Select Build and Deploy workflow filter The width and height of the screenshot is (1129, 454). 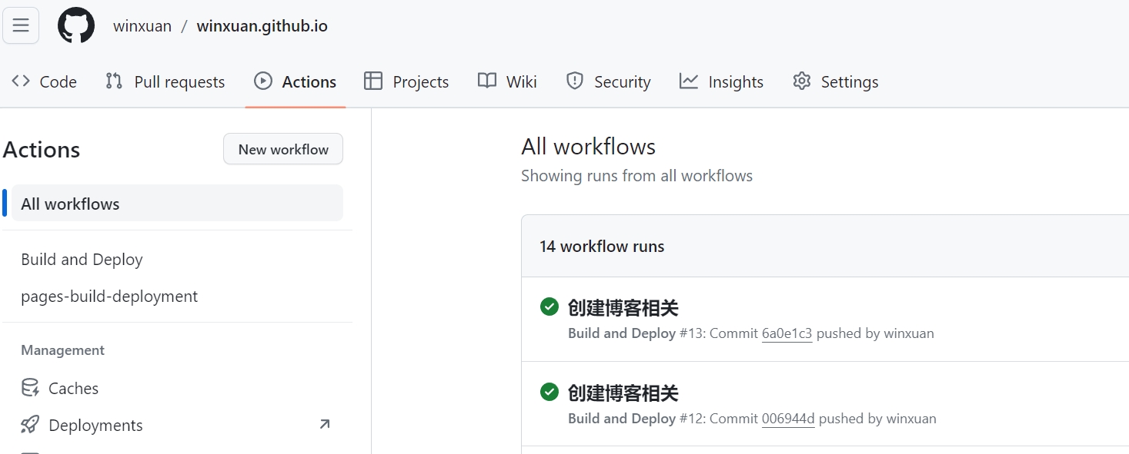[82, 260]
